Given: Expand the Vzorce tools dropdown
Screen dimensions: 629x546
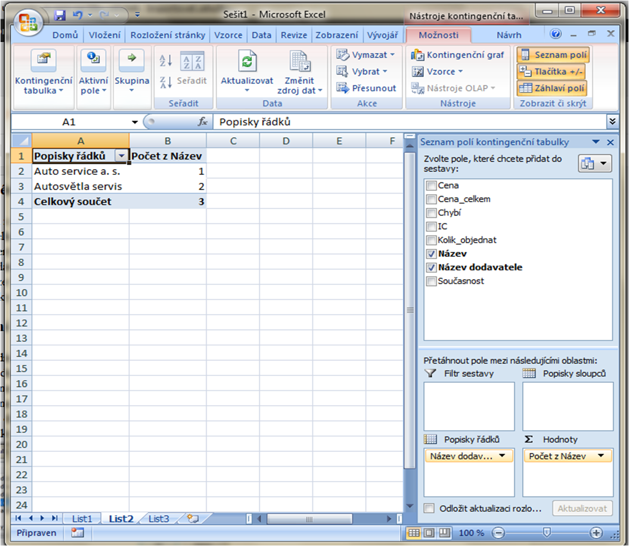Looking at the screenshot, I should click(x=460, y=71).
